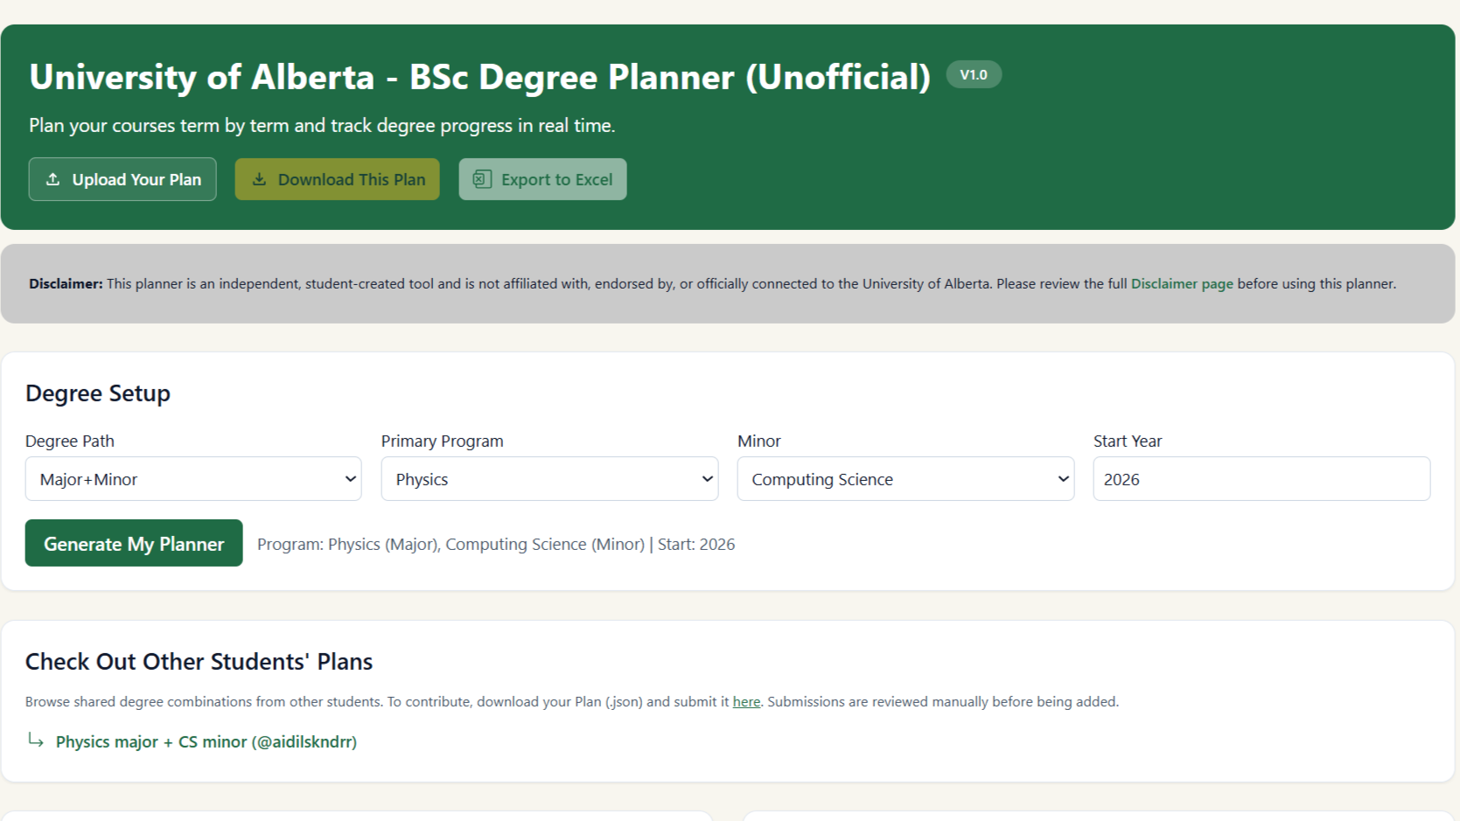Click the upload icon on Upload Your Plan
1460x821 pixels.
point(52,178)
